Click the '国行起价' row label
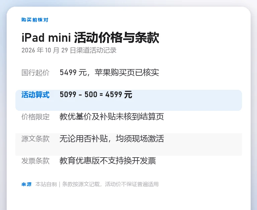The image size is (257, 210). 35,73
